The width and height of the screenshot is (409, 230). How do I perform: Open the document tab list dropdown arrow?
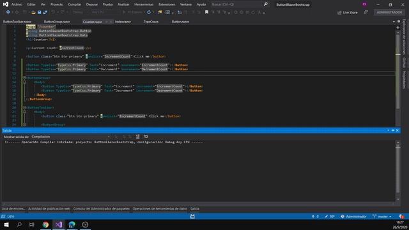394,22
